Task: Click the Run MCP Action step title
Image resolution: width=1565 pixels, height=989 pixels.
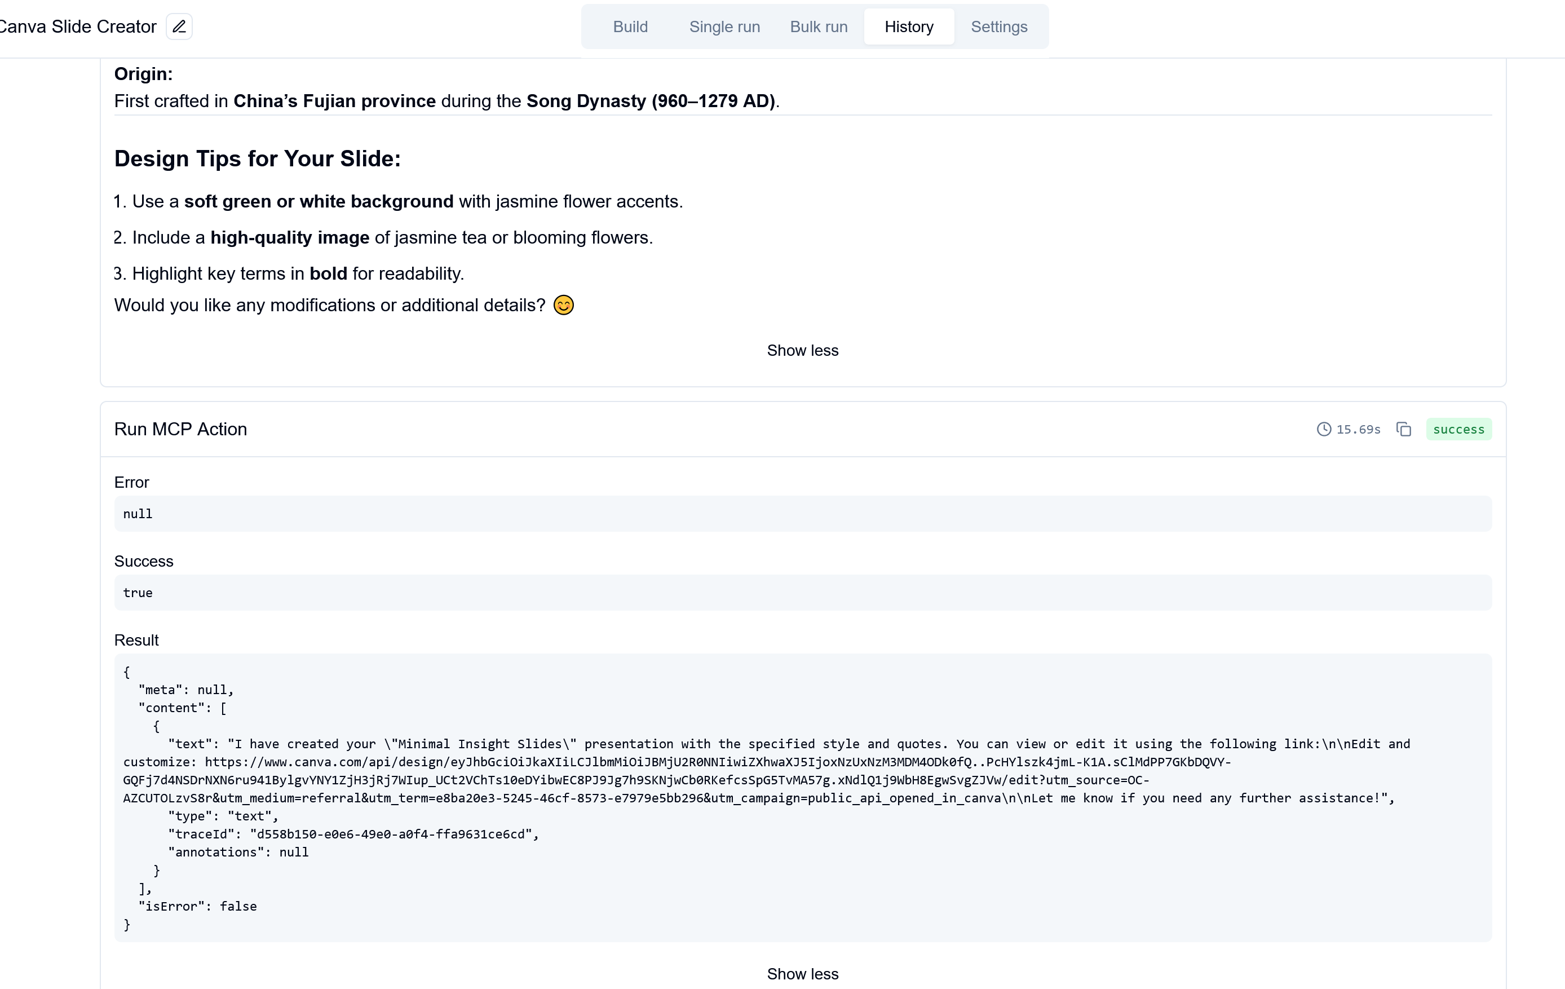Action: [180, 429]
